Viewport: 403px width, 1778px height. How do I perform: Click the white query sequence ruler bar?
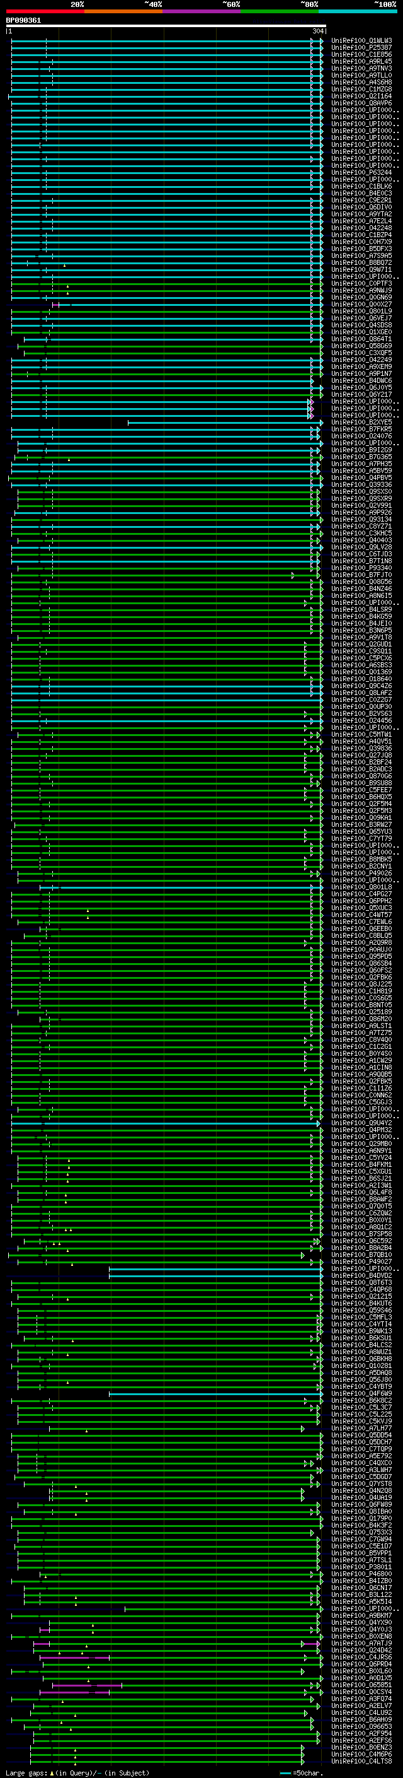(166, 26)
